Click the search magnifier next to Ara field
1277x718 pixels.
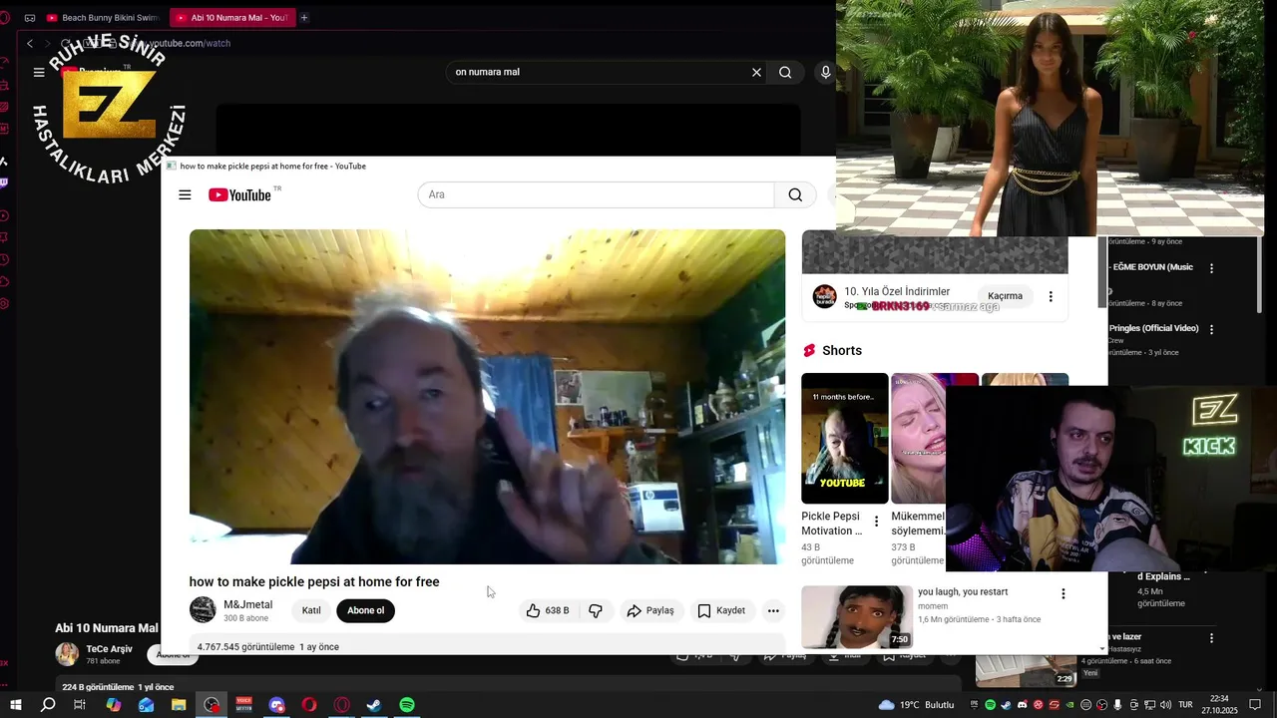point(795,194)
